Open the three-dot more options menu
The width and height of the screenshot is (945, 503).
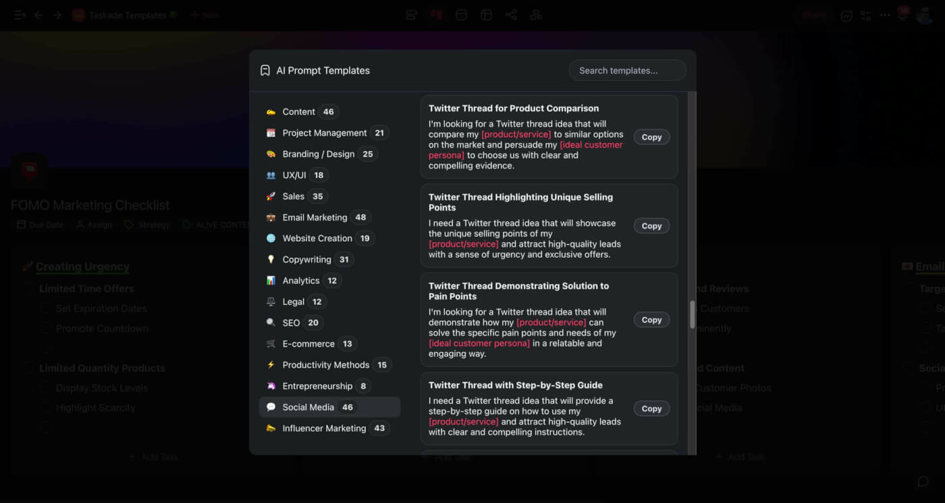tap(885, 15)
